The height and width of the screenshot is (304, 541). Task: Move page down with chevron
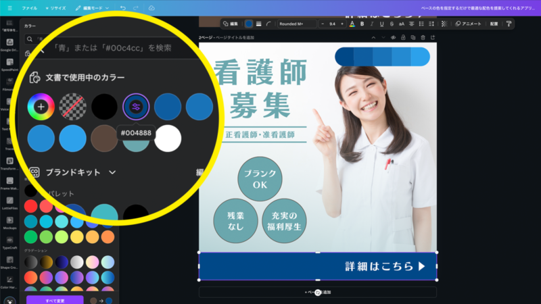(x=383, y=38)
